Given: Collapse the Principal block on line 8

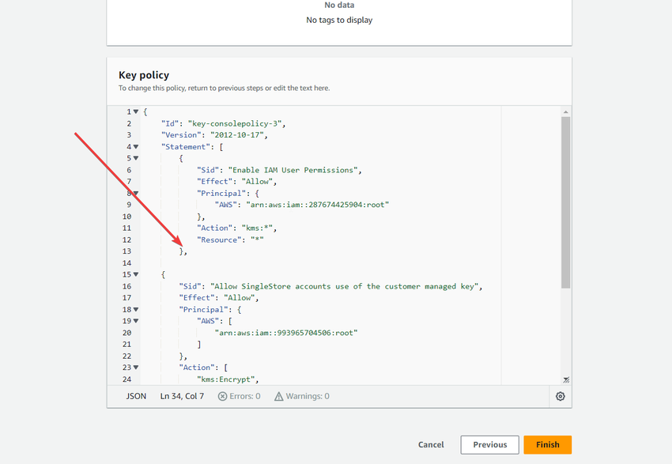Looking at the screenshot, I should pyautogui.click(x=135, y=193).
